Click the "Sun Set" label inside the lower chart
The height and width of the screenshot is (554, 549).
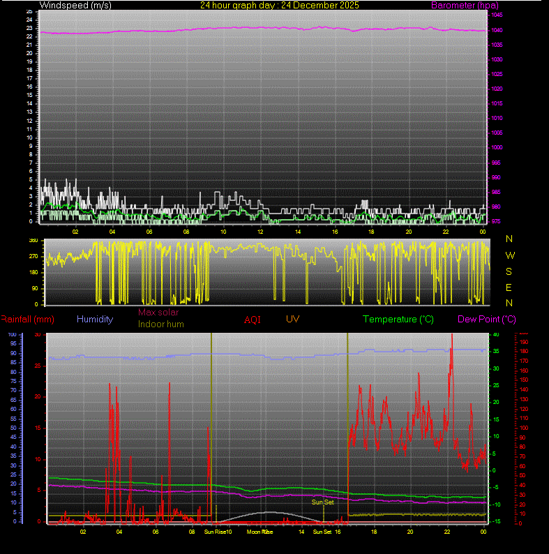[x=322, y=502]
